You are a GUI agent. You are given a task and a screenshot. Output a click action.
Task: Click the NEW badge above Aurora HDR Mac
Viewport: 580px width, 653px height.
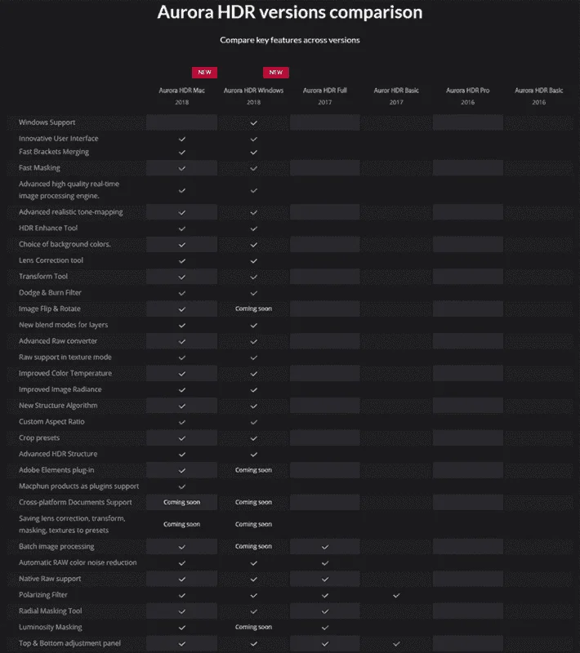coord(204,73)
